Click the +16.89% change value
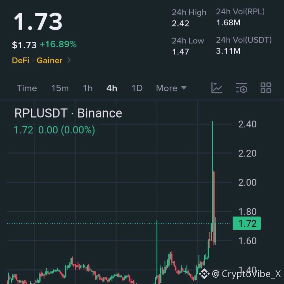The width and height of the screenshot is (284, 284). pos(58,44)
